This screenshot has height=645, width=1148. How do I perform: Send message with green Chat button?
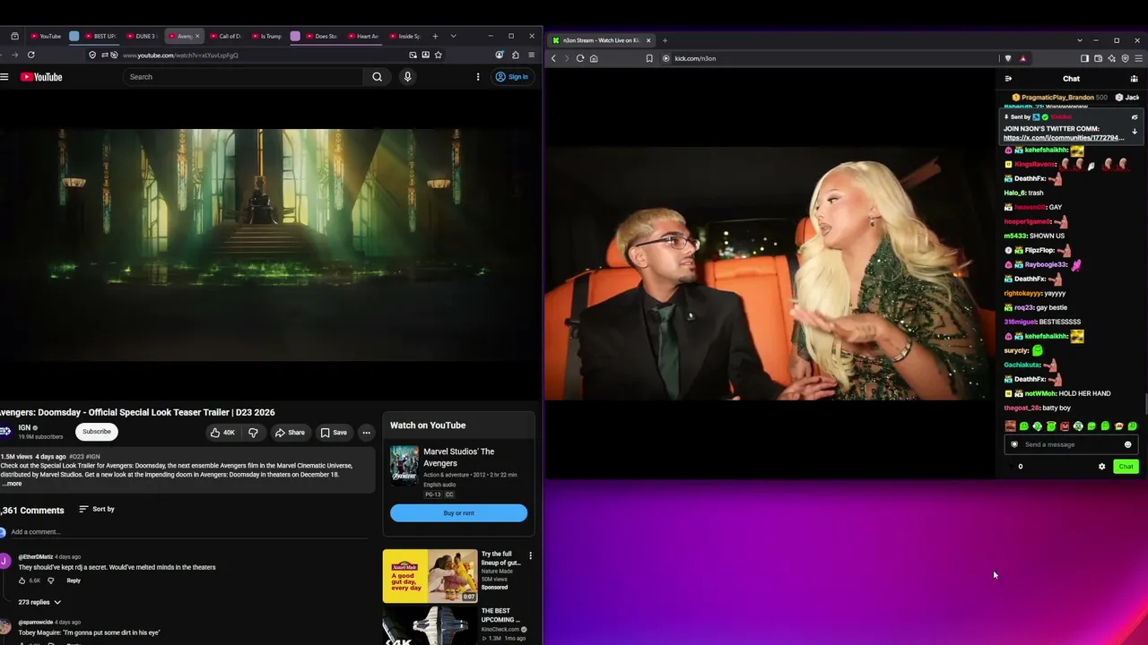pyautogui.click(x=1126, y=467)
